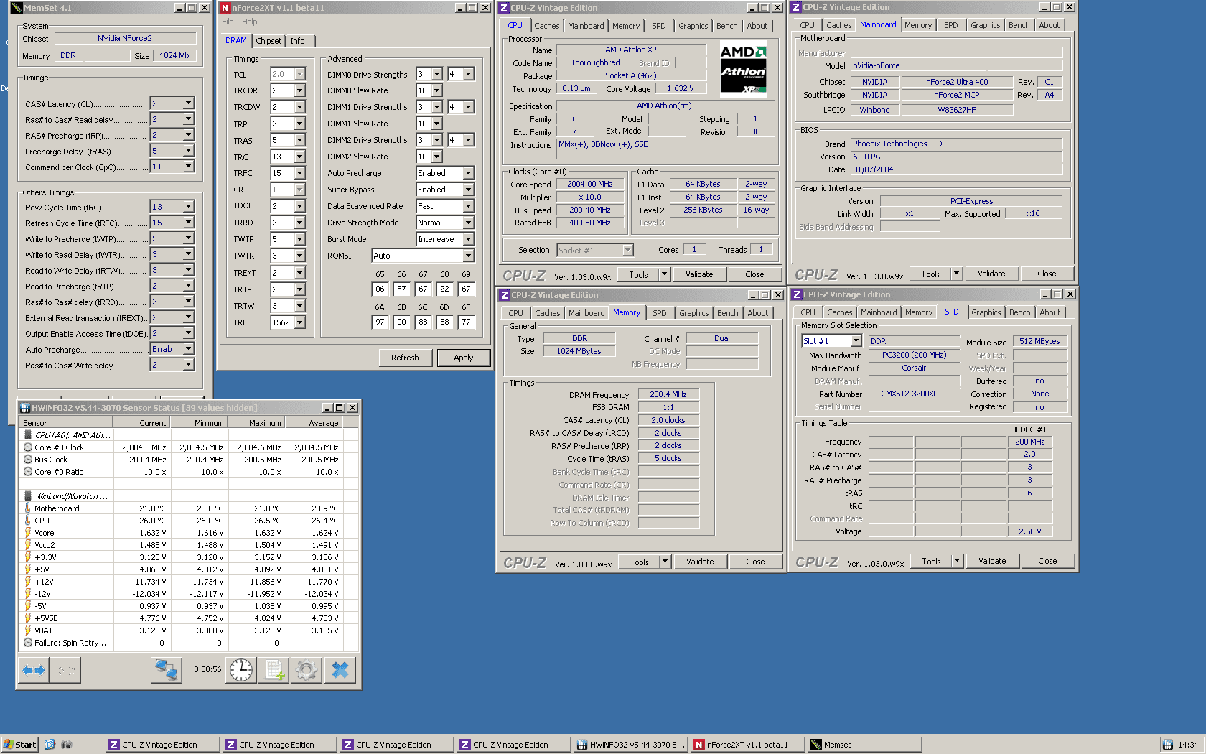The height and width of the screenshot is (754, 1206).
Task: Click Tools button in CPU-Z SPD window
Action: click(931, 562)
